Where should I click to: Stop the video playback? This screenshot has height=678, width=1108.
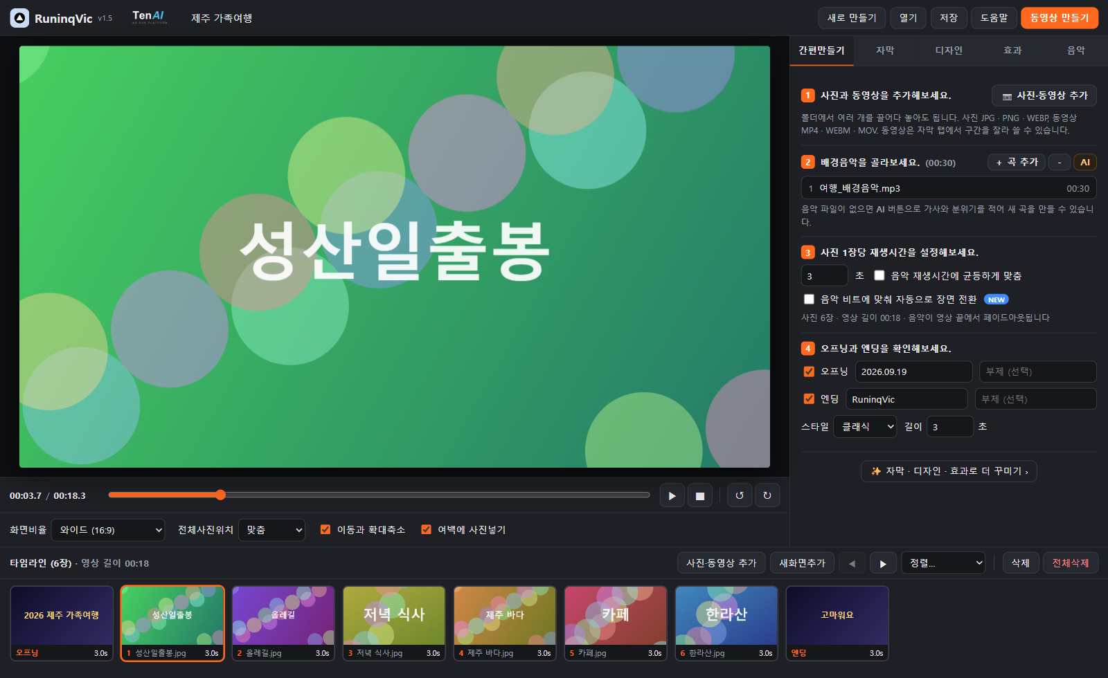point(699,495)
